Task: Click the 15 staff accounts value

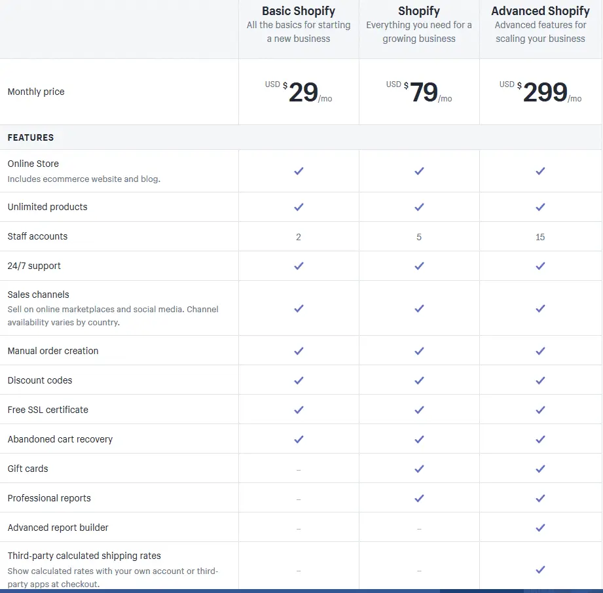Action: click(x=540, y=237)
